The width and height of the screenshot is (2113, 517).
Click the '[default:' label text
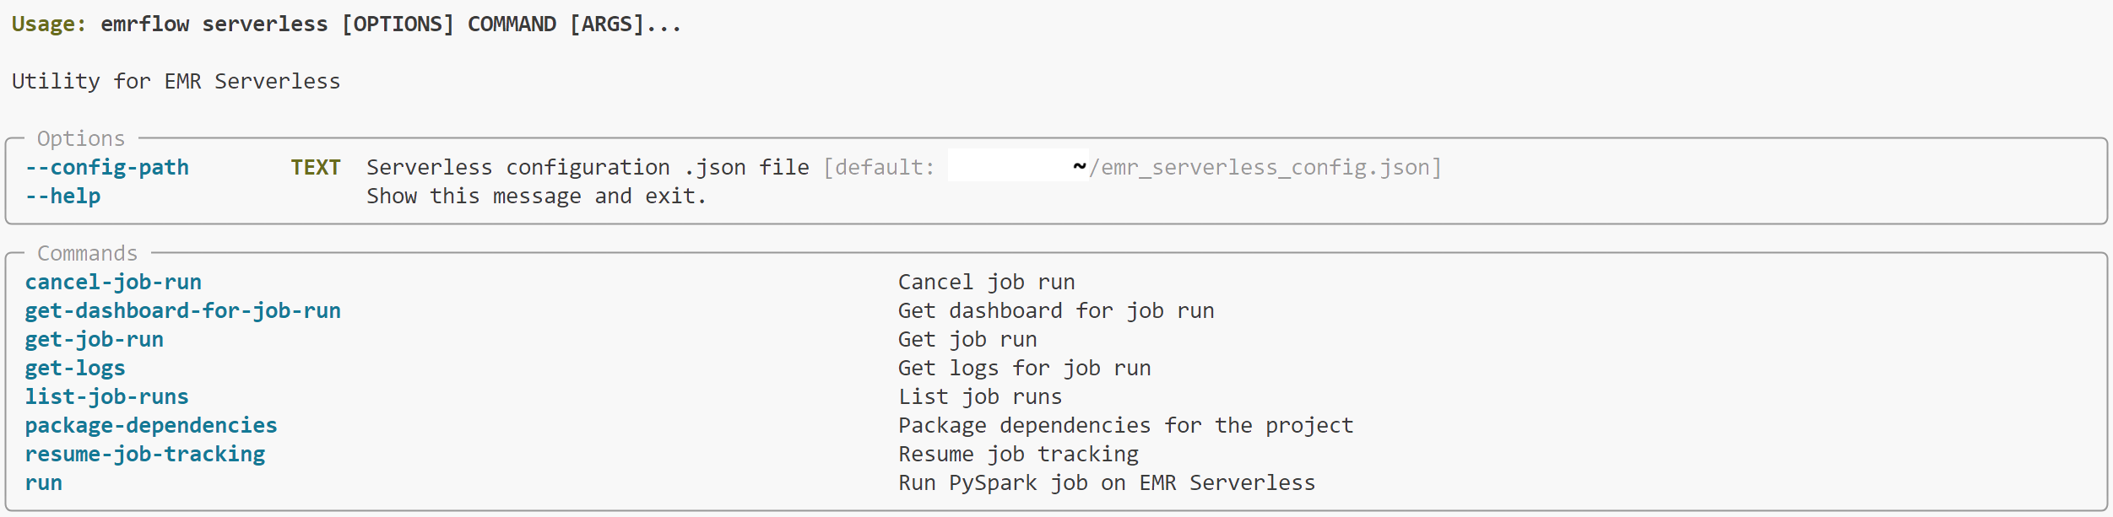(879, 168)
